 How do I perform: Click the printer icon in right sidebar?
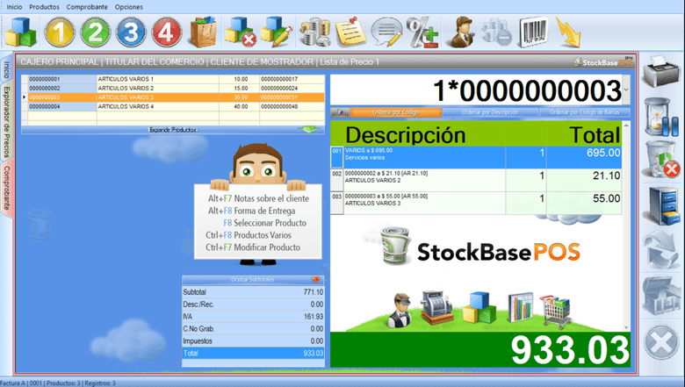tap(661, 72)
